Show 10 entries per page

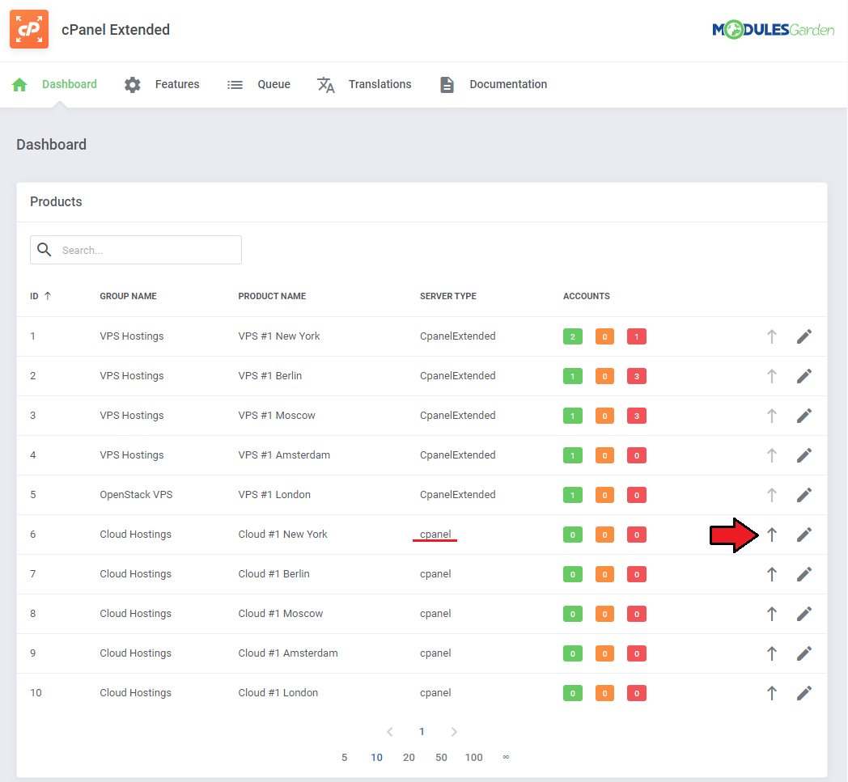click(376, 757)
